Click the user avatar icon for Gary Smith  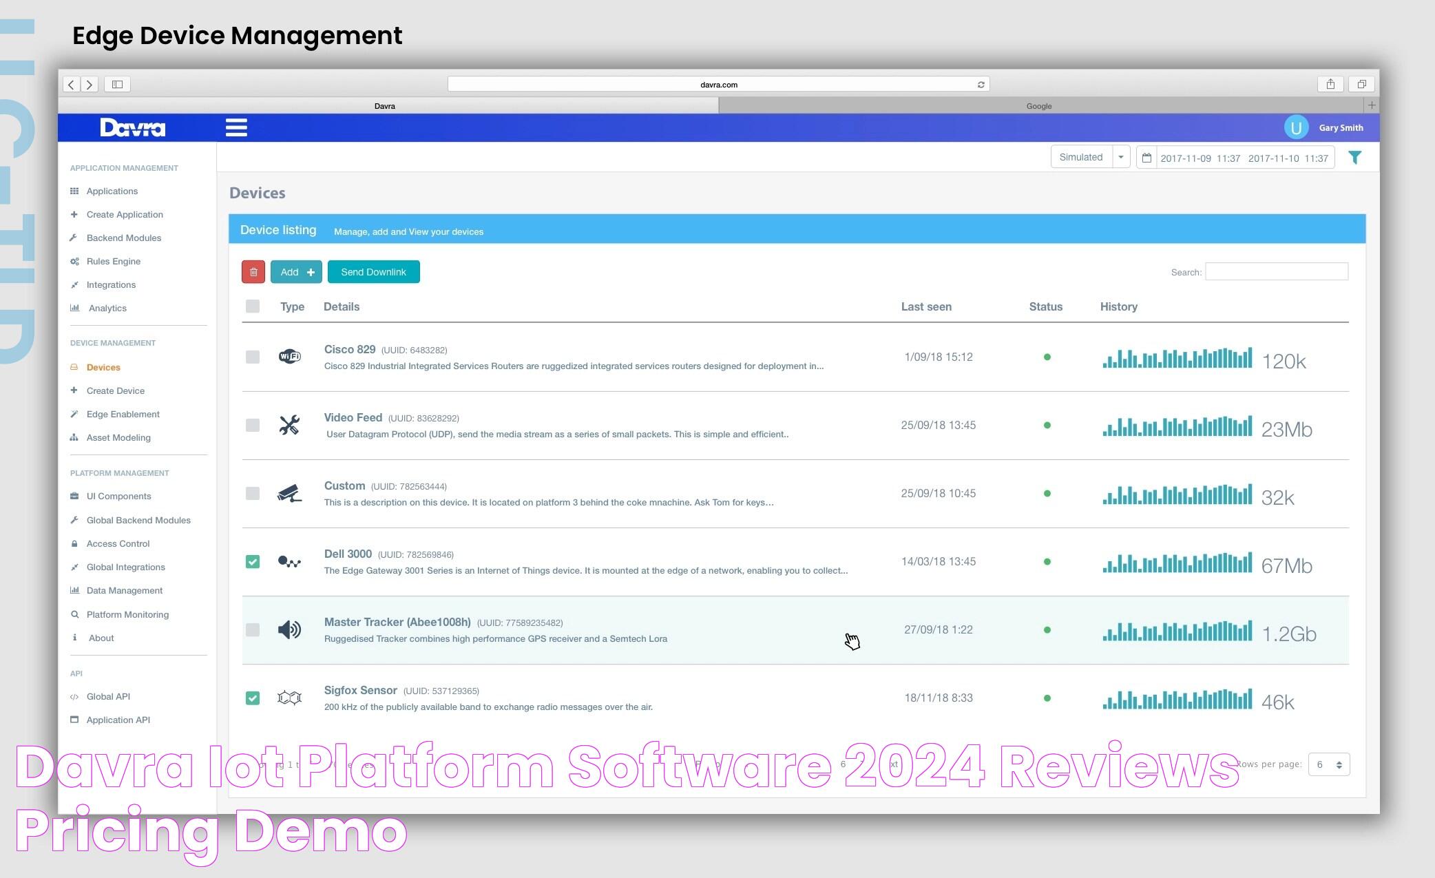pos(1296,127)
